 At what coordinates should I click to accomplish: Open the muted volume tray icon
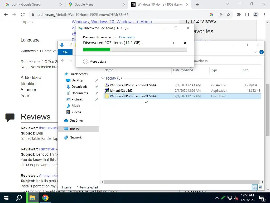click(236, 198)
